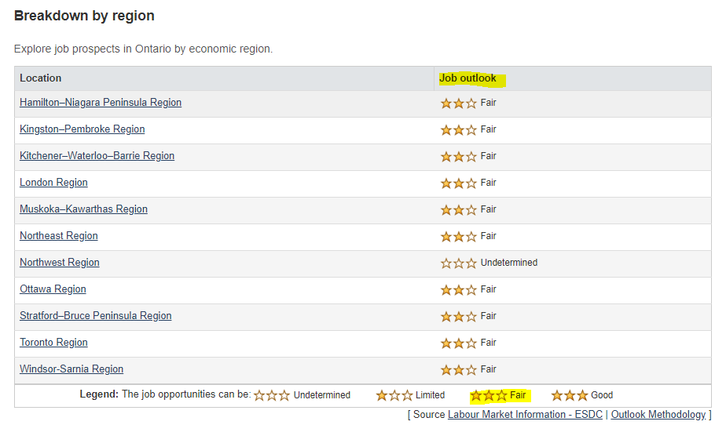
Task: Open the Kingston–Pembroke Region link
Action: [82, 129]
